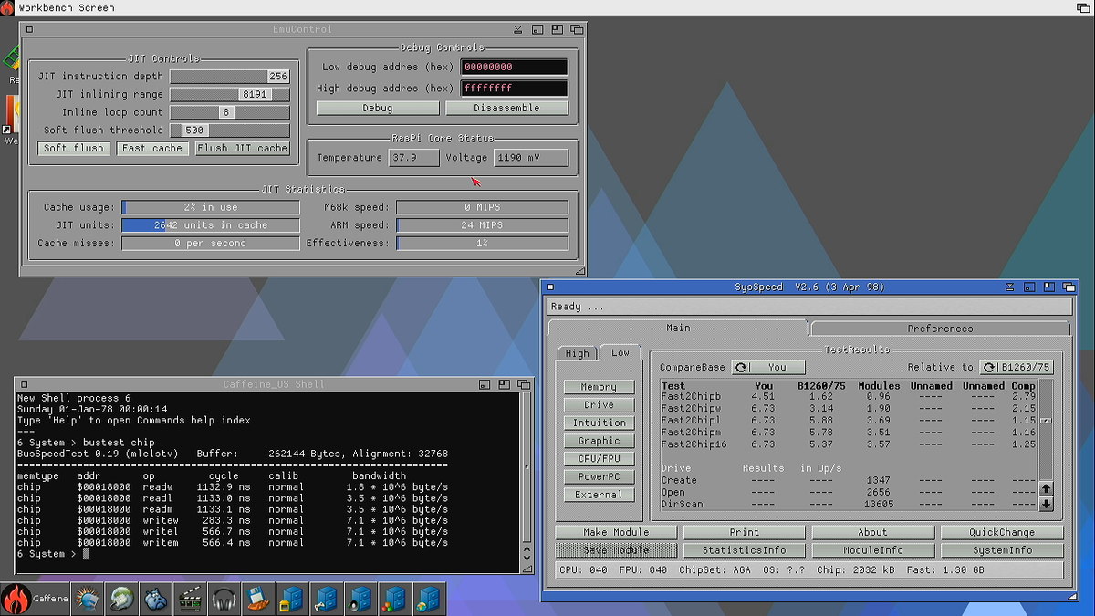Open the cabinet drawer with game controller
Screen dimensions: 1095x616
coord(326,599)
